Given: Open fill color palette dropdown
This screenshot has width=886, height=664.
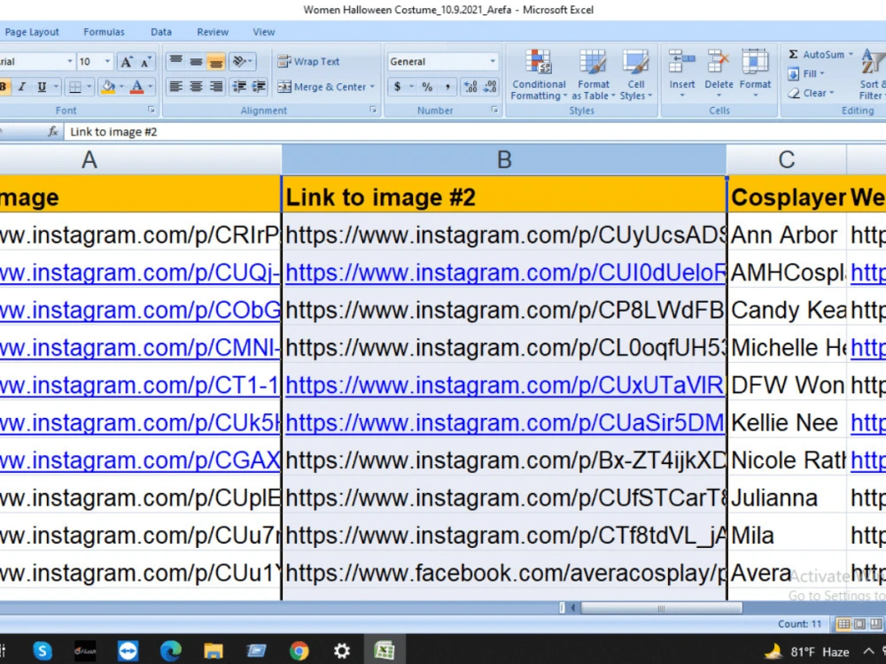Looking at the screenshot, I should pyautogui.click(x=120, y=87).
